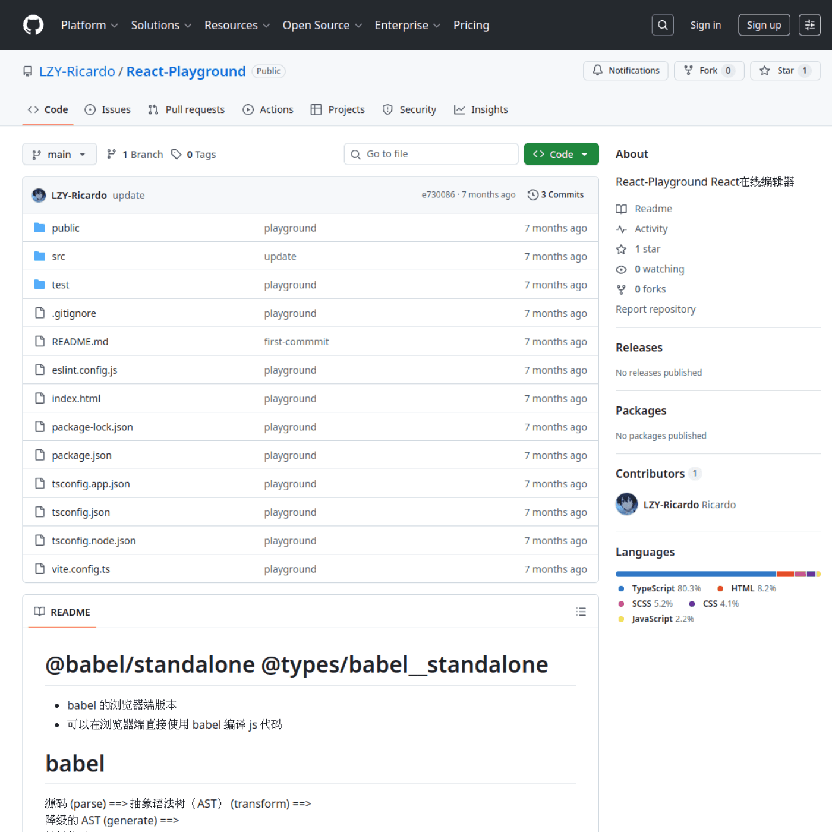Click the Report repository link
The image size is (832, 832).
(655, 309)
